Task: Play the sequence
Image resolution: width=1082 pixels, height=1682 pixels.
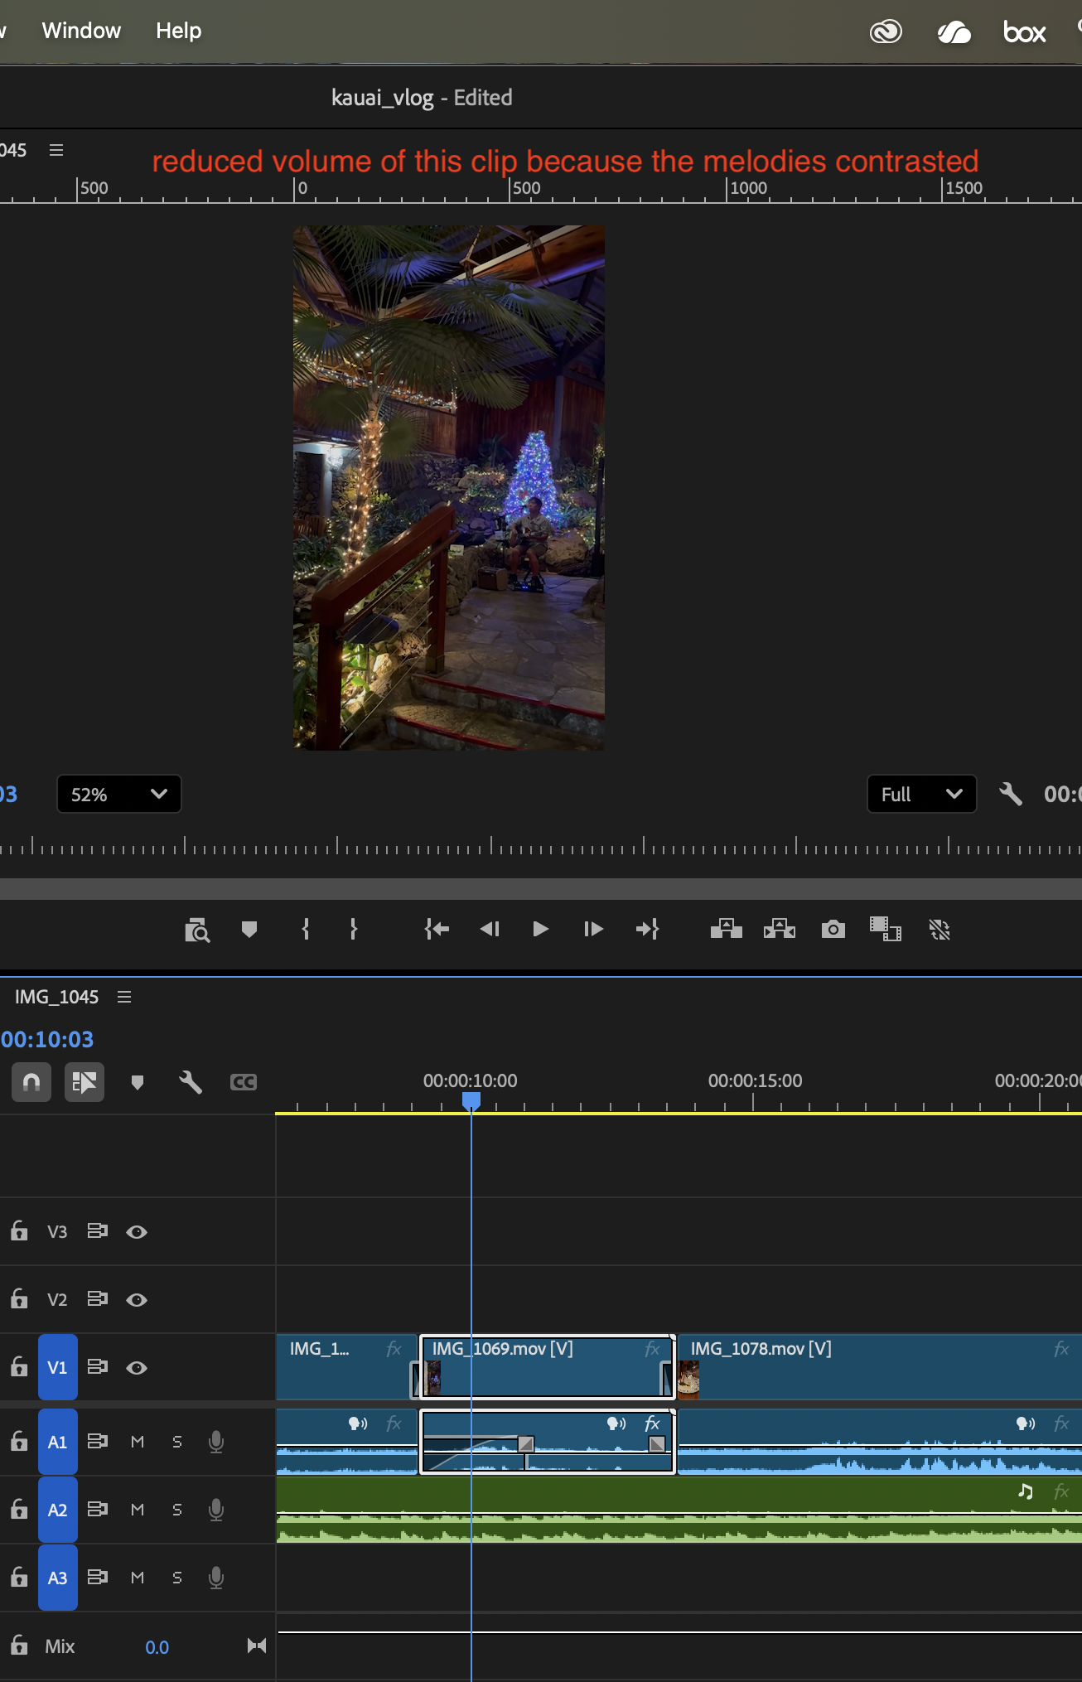Action: 540,930
